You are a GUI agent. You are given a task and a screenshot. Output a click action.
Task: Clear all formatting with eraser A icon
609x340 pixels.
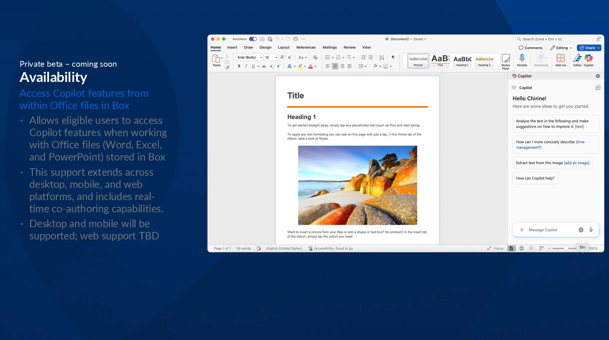(x=315, y=57)
